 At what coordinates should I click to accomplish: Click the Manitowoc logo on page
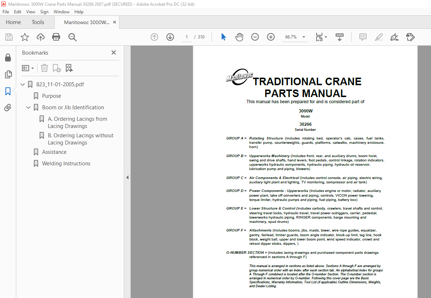click(239, 77)
